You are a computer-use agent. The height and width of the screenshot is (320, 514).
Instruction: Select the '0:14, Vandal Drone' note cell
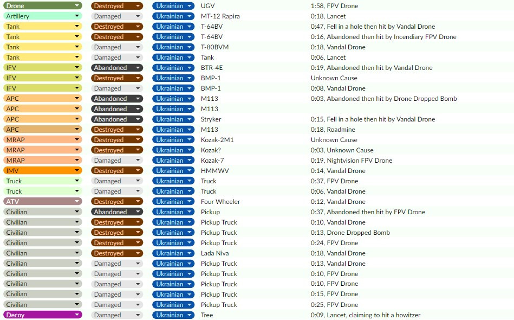click(338, 171)
